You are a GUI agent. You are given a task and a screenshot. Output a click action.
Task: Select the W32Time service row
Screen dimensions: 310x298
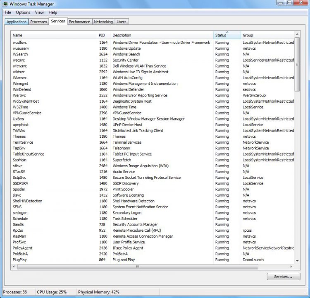(x=153, y=107)
